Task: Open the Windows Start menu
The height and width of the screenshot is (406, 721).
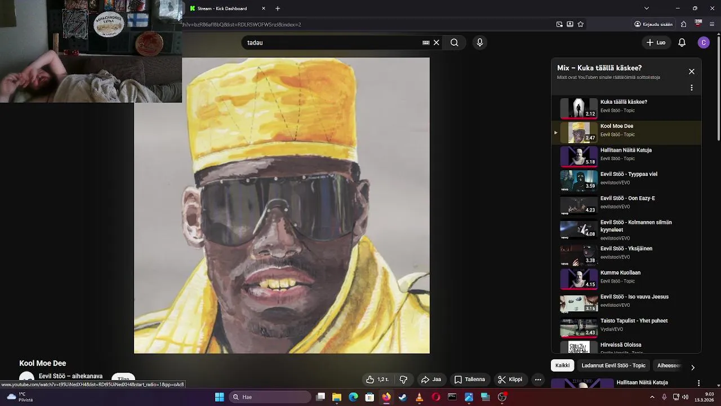Action: pyautogui.click(x=219, y=397)
